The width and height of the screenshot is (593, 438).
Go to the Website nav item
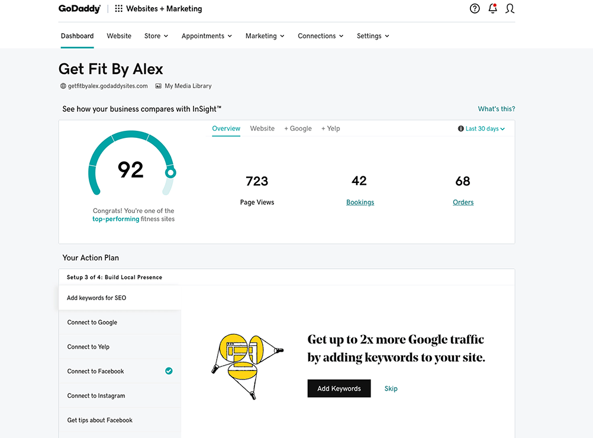119,36
